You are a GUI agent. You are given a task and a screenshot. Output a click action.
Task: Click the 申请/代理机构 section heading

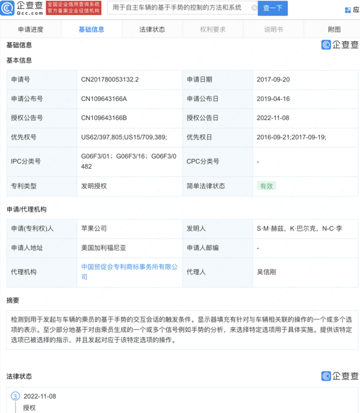(x=26, y=210)
